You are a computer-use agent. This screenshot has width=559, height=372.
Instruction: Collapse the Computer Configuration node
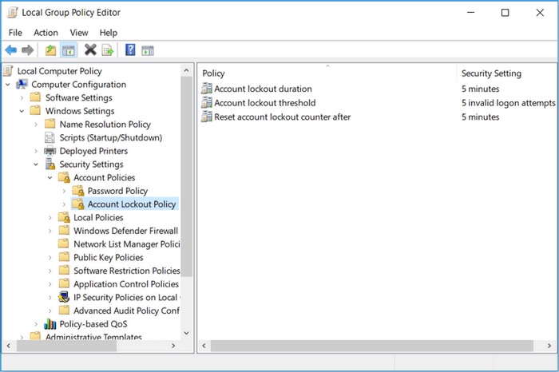coord(8,85)
